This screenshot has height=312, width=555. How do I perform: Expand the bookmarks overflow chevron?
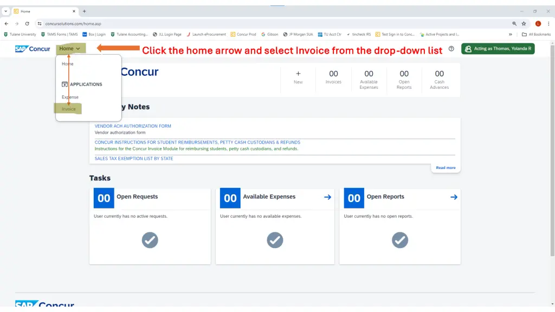511,34
